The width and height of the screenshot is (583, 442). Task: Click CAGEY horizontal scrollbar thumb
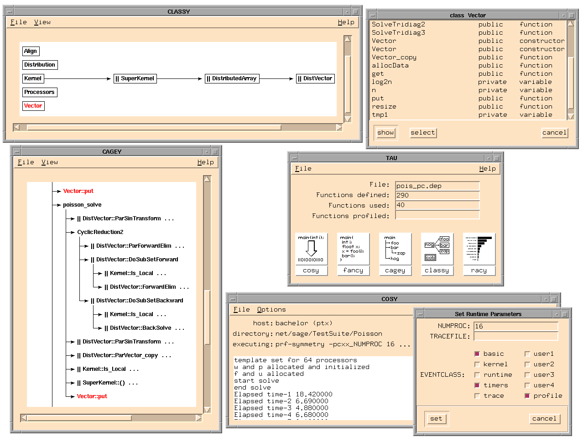pos(79,418)
